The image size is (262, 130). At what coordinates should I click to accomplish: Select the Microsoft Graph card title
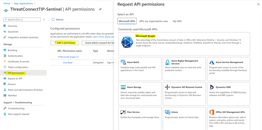click(x=145, y=36)
